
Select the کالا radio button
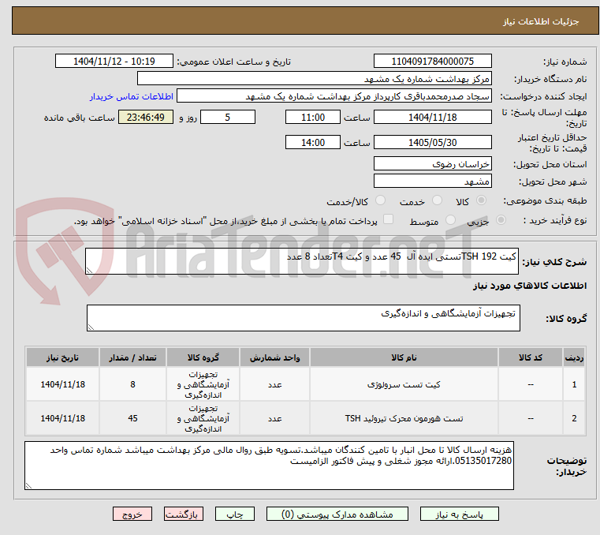coord(481,200)
